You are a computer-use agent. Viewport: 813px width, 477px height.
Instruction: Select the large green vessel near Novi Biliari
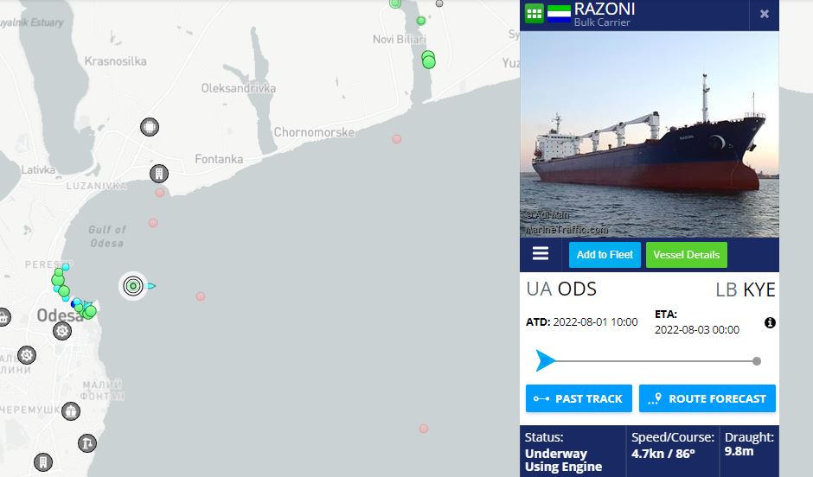pyautogui.click(x=428, y=60)
